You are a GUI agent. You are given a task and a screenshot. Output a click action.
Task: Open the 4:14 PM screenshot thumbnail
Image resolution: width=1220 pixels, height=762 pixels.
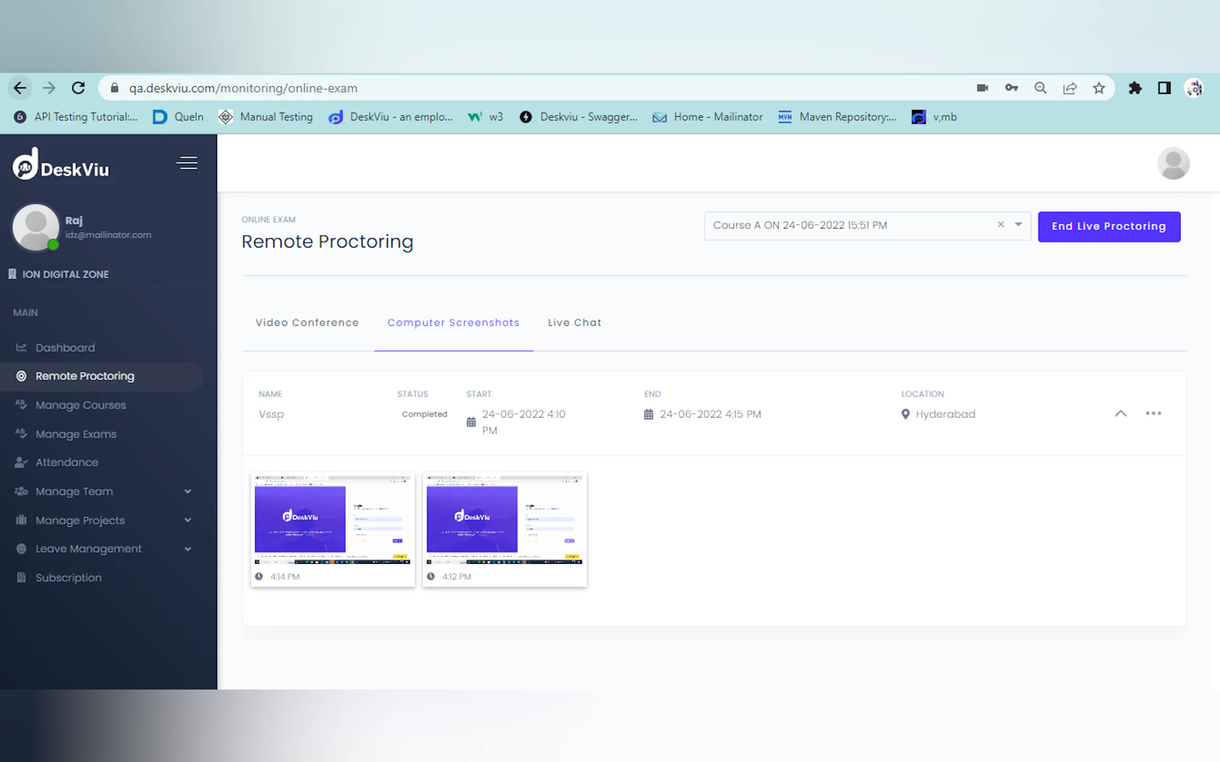[332, 520]
